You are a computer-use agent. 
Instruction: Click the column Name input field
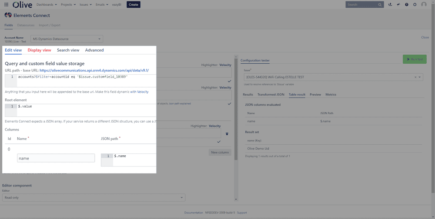56,158
